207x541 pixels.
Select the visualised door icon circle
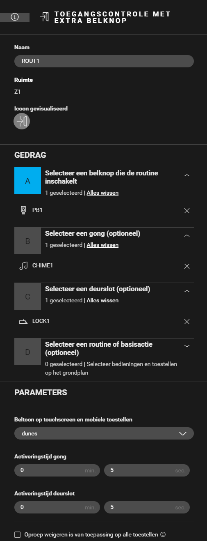(22, 121)
